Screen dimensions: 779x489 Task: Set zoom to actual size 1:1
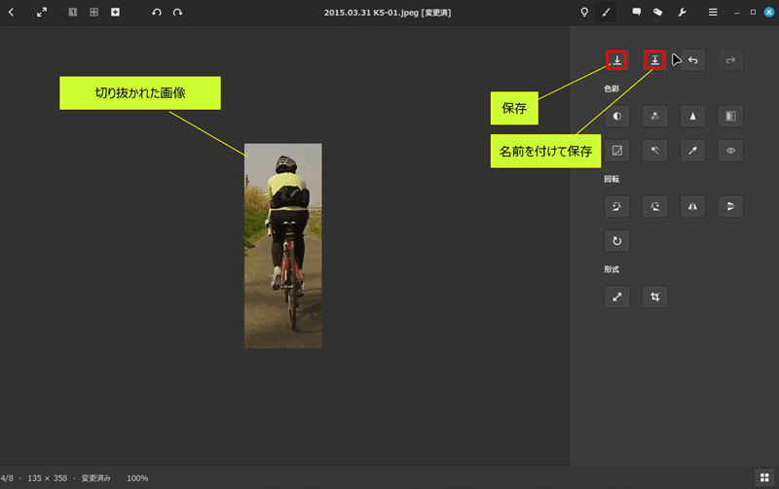tap(72, 12)
